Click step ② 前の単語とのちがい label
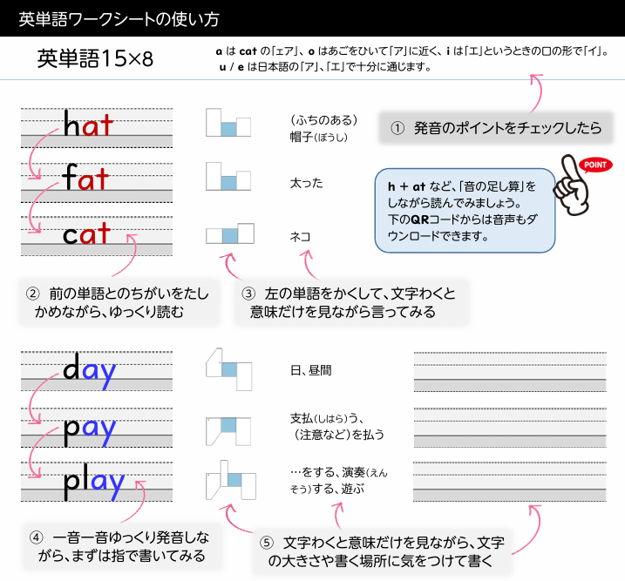Viewport: 625px width, 581px height. pos(119,302)
